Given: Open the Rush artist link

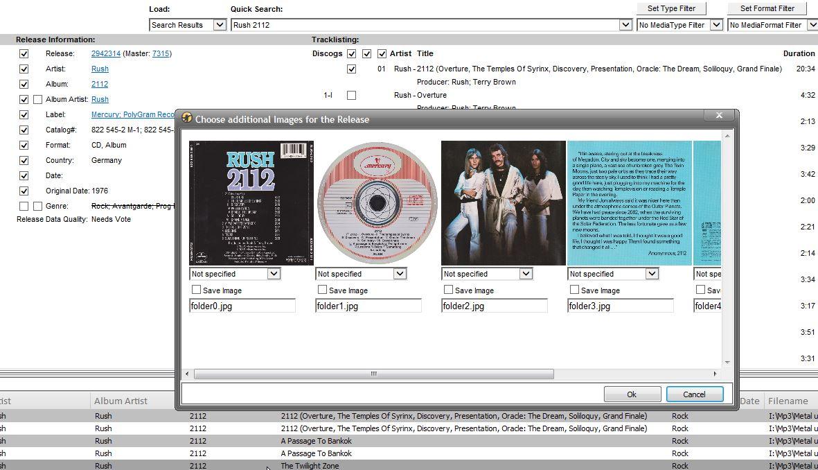Looking at the screenshot, I should 100,69.
